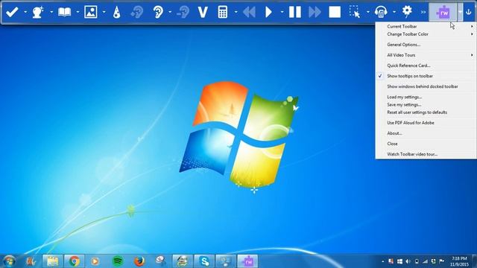Toggle Use PDF Aloud for Adobe
Image resolution: width=477 pixels, height=268 pixels.
(426, 123)
